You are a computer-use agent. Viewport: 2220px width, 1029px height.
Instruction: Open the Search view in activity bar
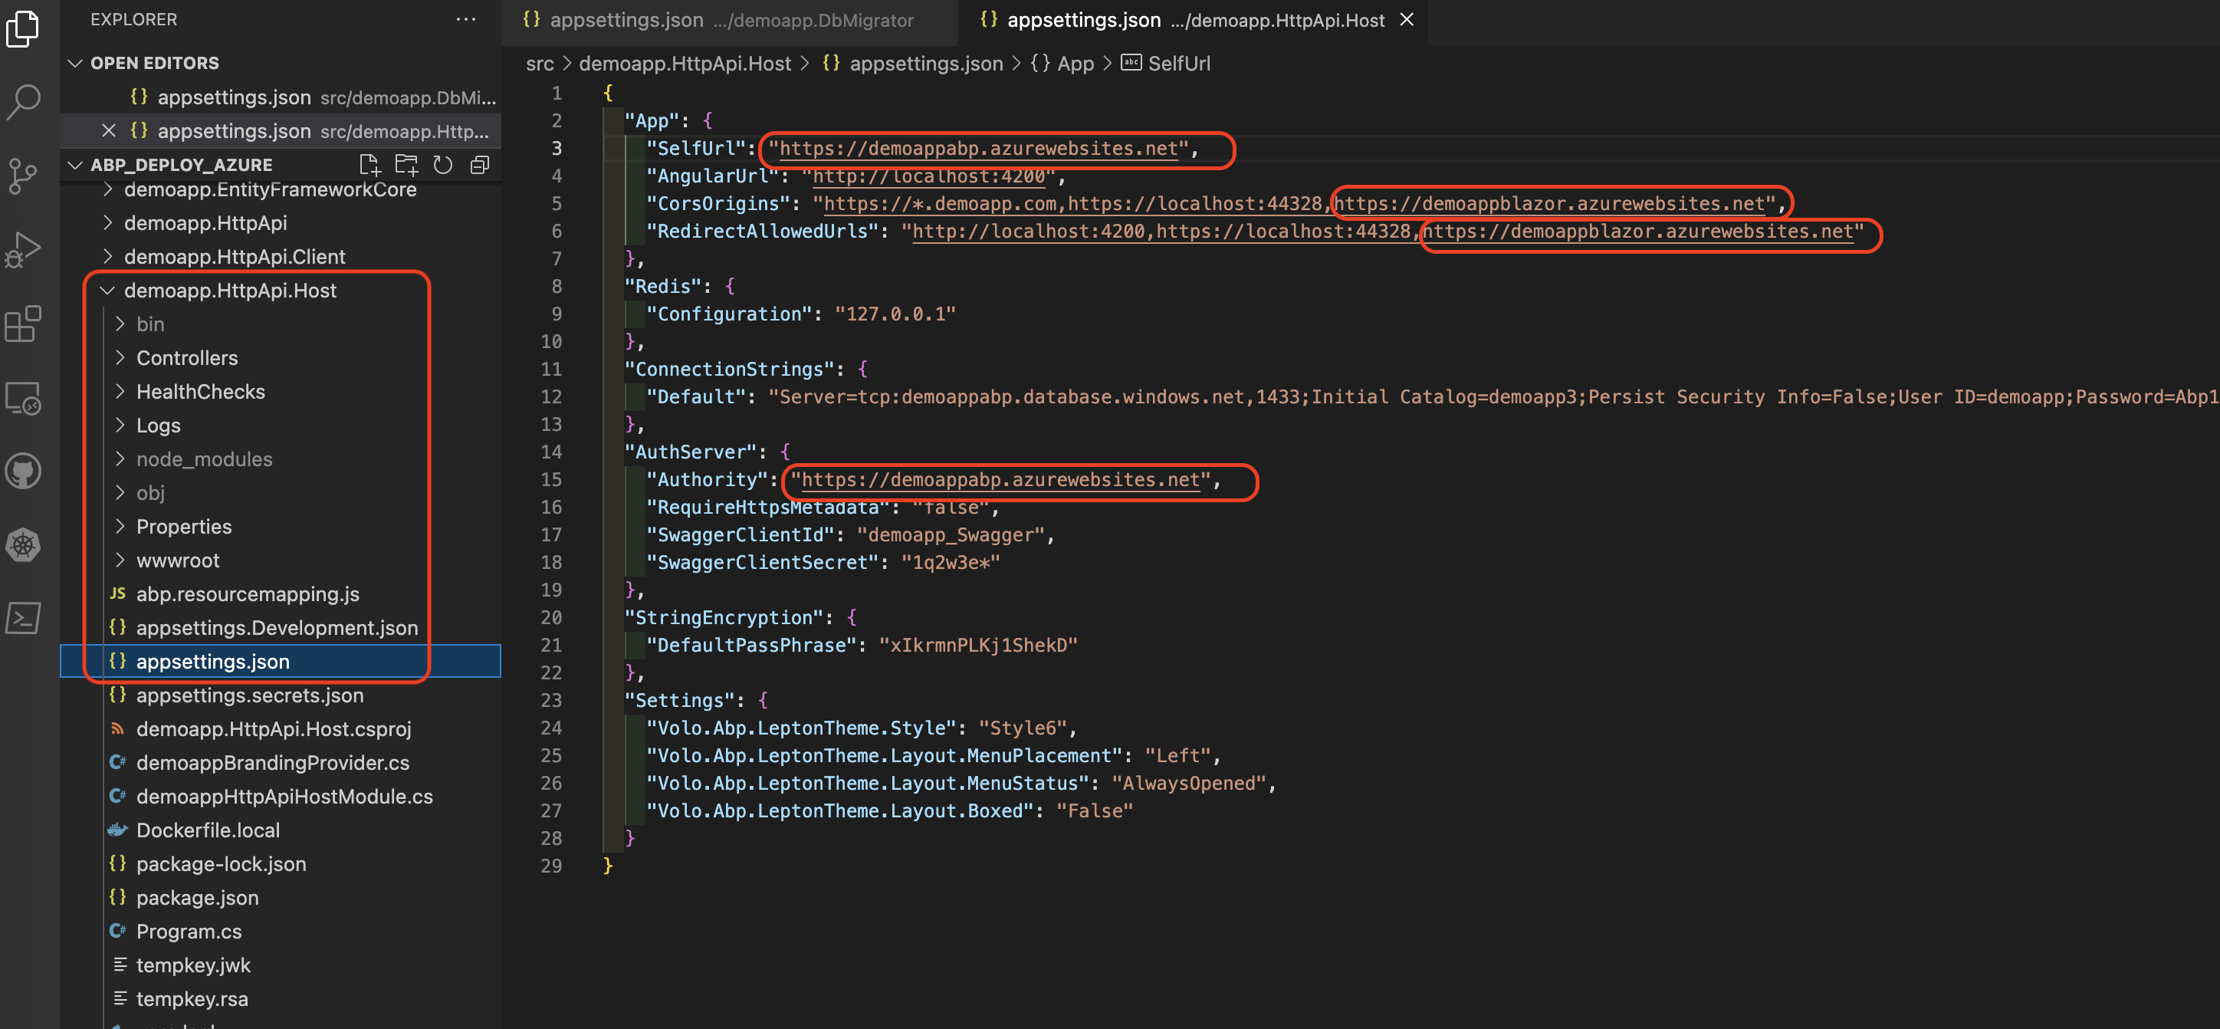coord(23,102)
